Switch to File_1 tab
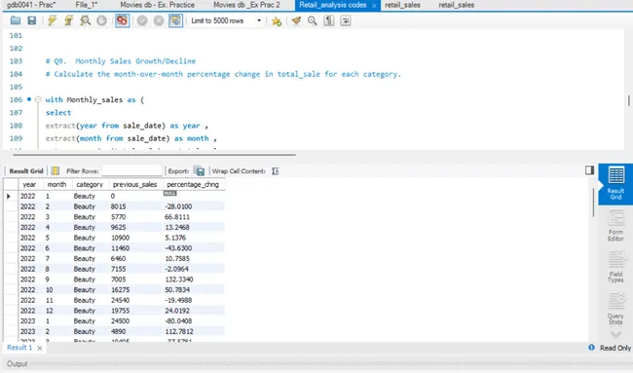Image resolution: width=633 pixels, height=373 pixels. tap(86, 5)
